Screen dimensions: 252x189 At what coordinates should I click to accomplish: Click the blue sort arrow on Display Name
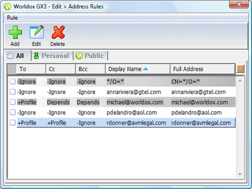[145, 69]
